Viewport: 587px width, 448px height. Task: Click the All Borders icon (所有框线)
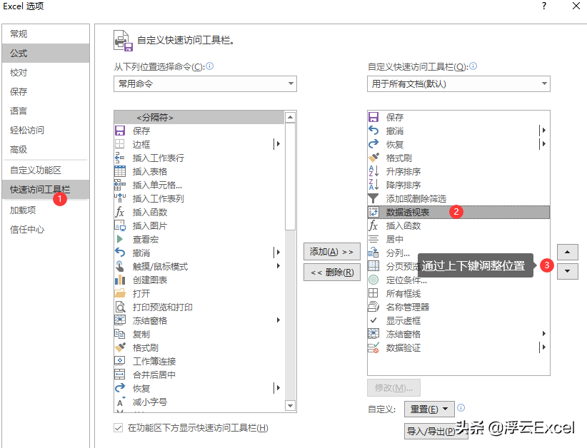[373, 293]
